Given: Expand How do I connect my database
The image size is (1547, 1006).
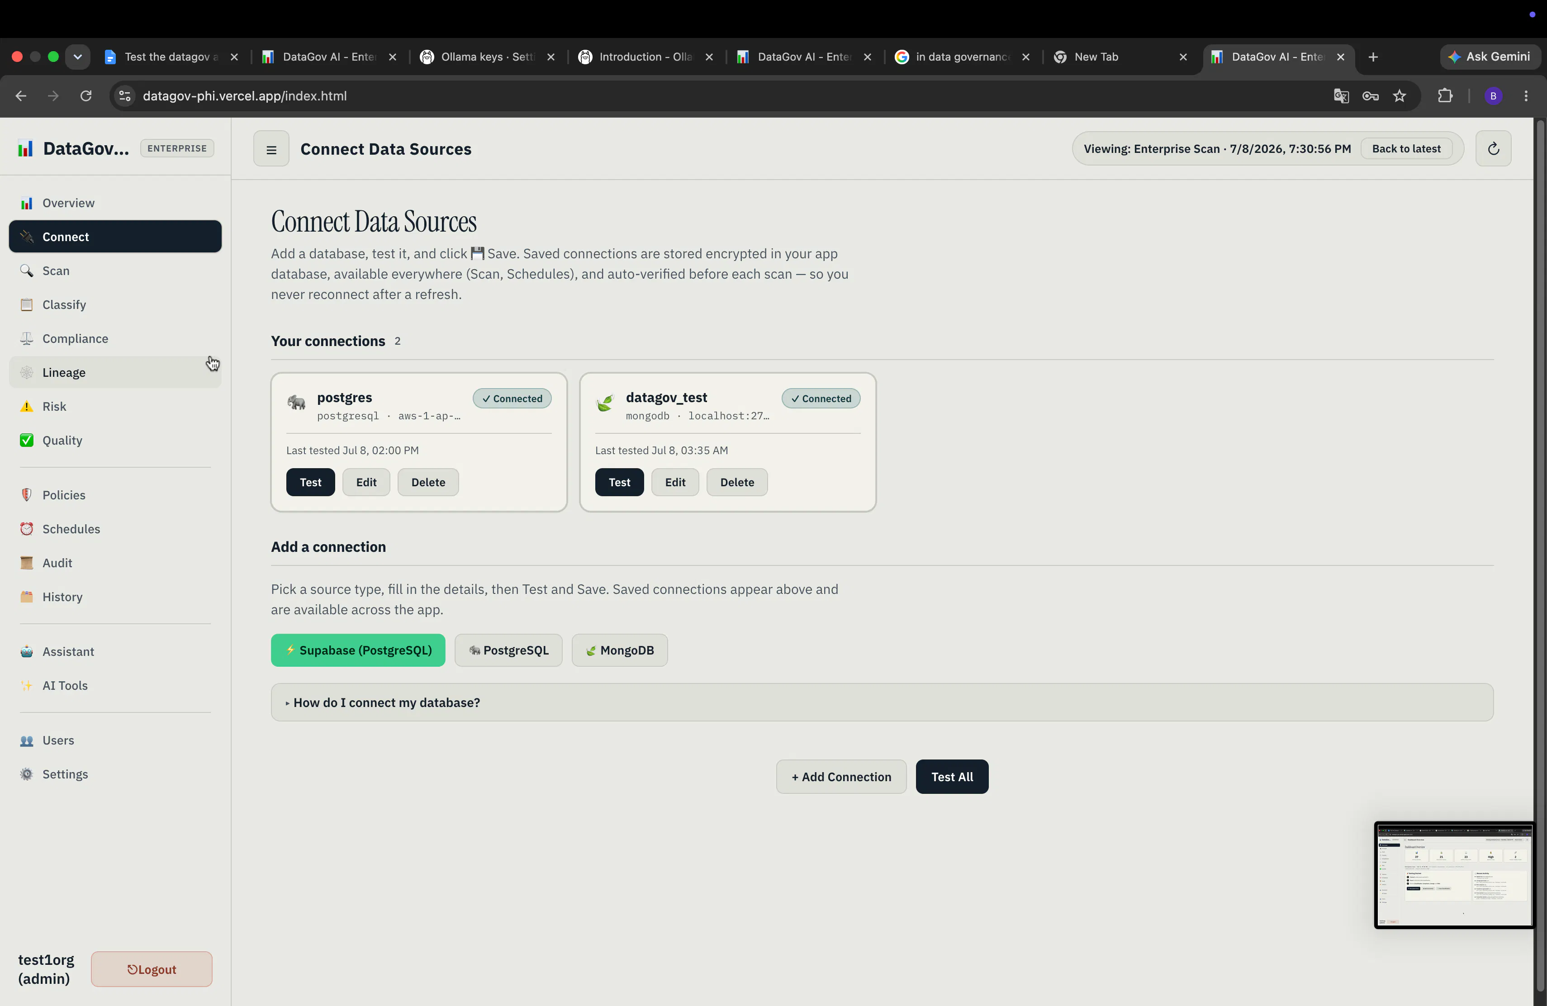Looking at the screenshot, I should point(882,702).
